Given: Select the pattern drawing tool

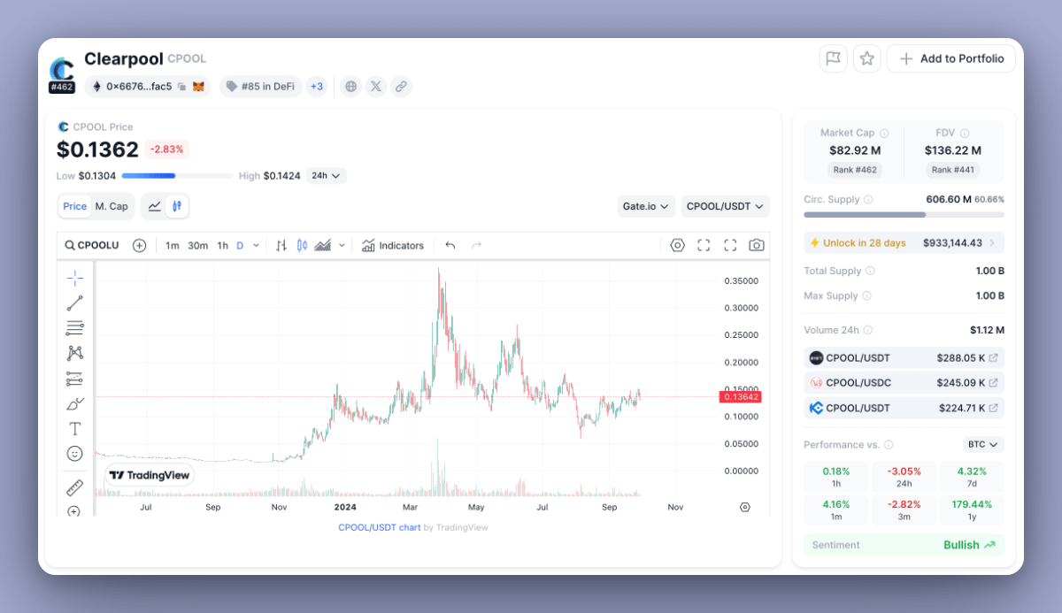Looking at the screenshot, I should pos(75,353).
